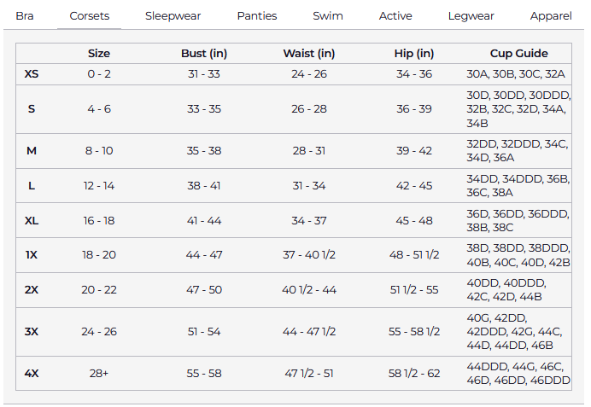Screen dimensions: 591x407
Task: Switch to the Active tab
Action: coord(395,16)
